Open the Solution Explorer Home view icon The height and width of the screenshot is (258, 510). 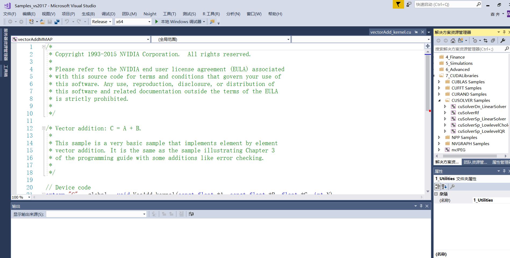[453, 40]
